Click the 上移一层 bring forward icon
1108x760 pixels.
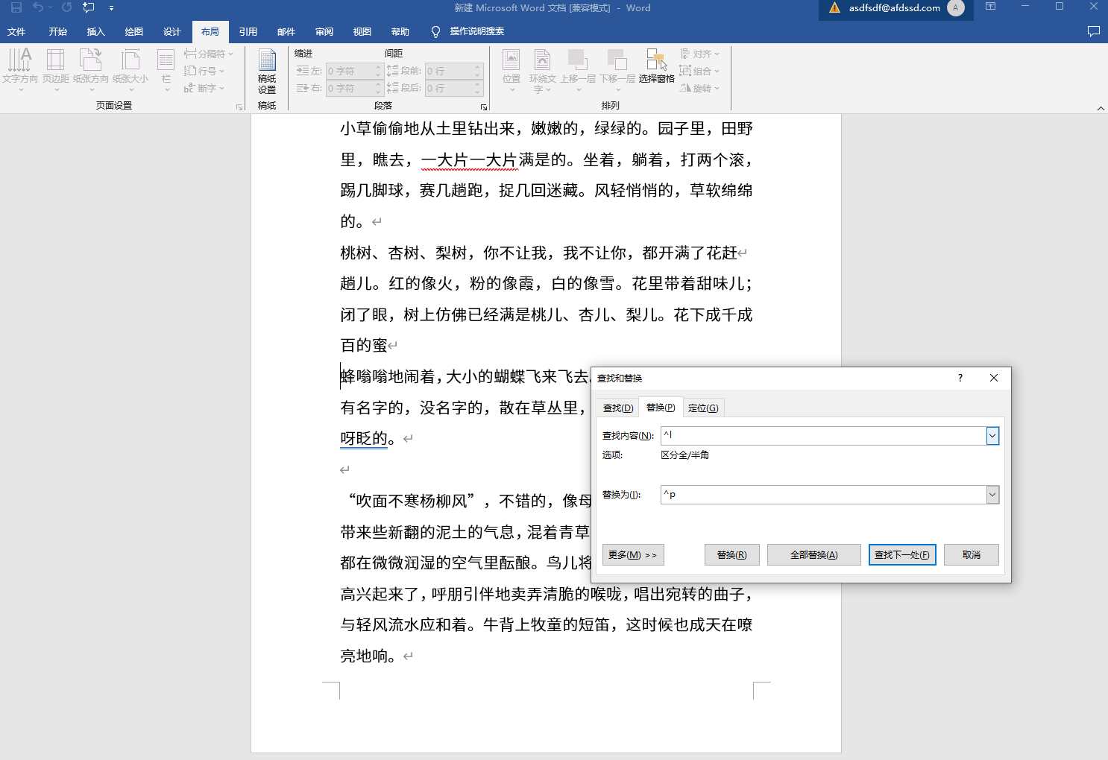click(578, 60)
